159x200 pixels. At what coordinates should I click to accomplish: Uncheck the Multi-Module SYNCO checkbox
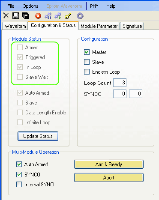click(x=19, y=174)
